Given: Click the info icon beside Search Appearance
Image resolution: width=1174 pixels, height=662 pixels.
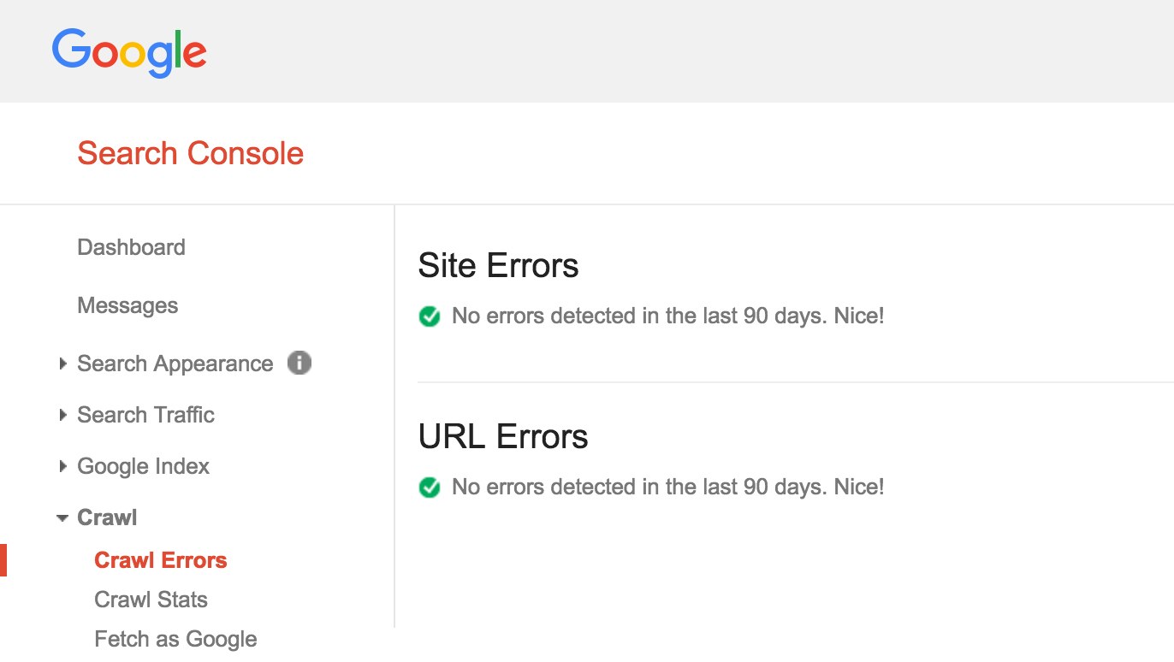Looking at the screenshot, I should pos(299,364).
